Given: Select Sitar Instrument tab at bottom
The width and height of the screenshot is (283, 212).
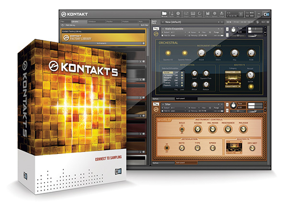Looking at the screenshot, I should pos(186,163).
